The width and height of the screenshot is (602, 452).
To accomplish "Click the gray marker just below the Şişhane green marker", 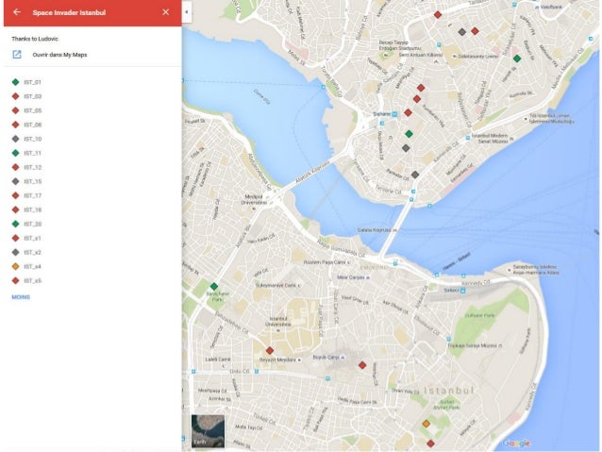I will [406, 148].
